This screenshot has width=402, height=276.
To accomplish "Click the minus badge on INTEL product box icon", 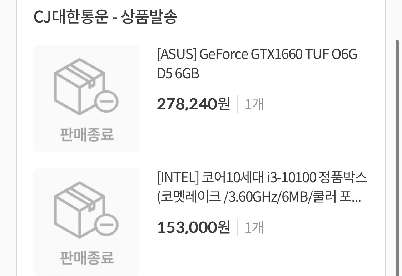I will point(106,225).
